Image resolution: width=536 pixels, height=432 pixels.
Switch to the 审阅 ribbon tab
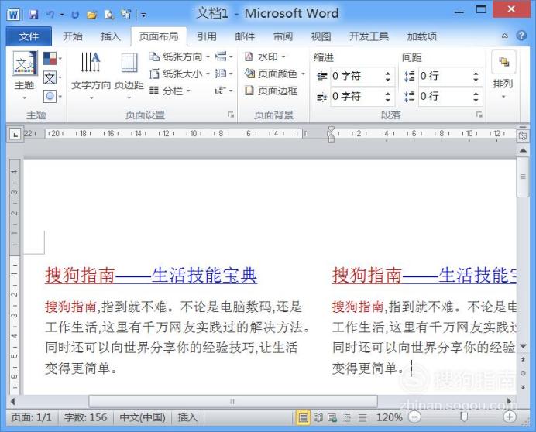pos(283,36)
